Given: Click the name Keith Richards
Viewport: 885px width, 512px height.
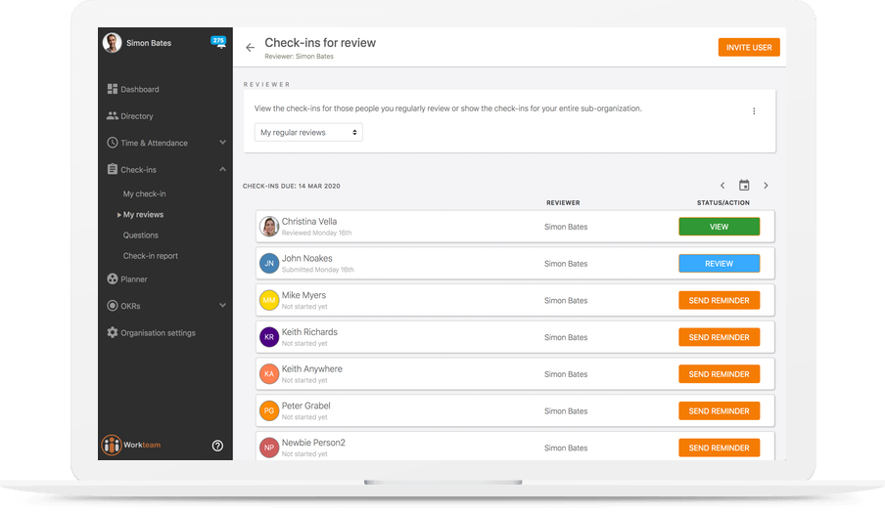Looking at the screenshot, I should coord(309,332).
